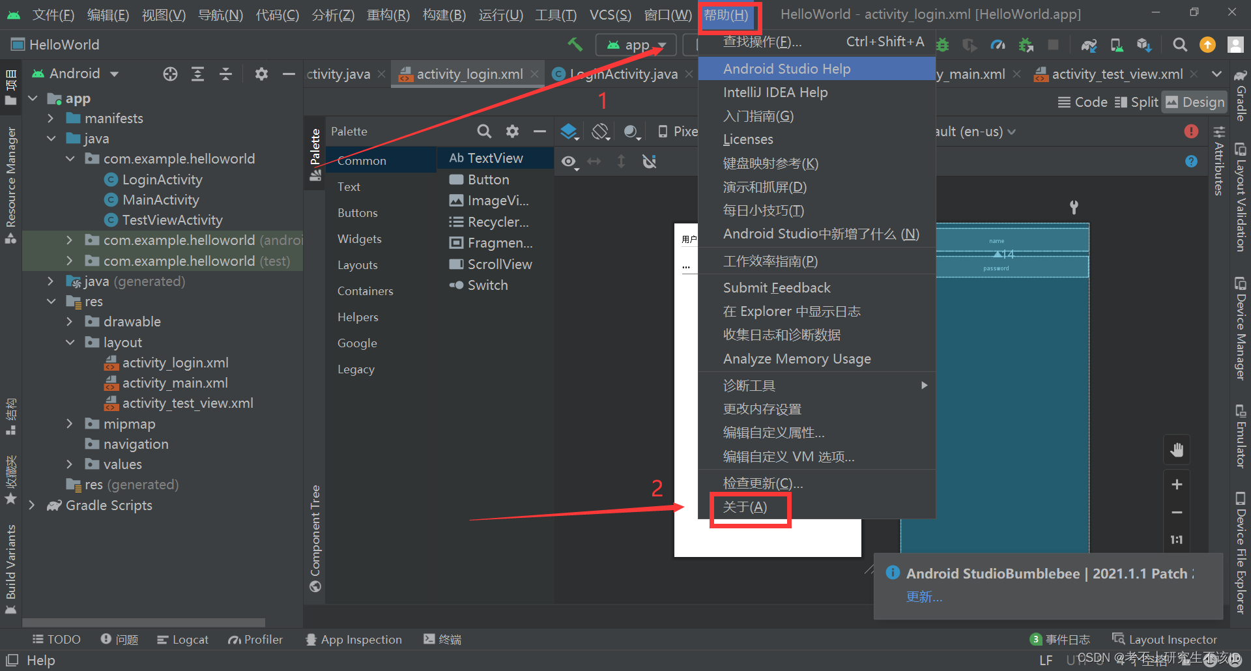Open the App Inspection tool window

click(354, 640)
